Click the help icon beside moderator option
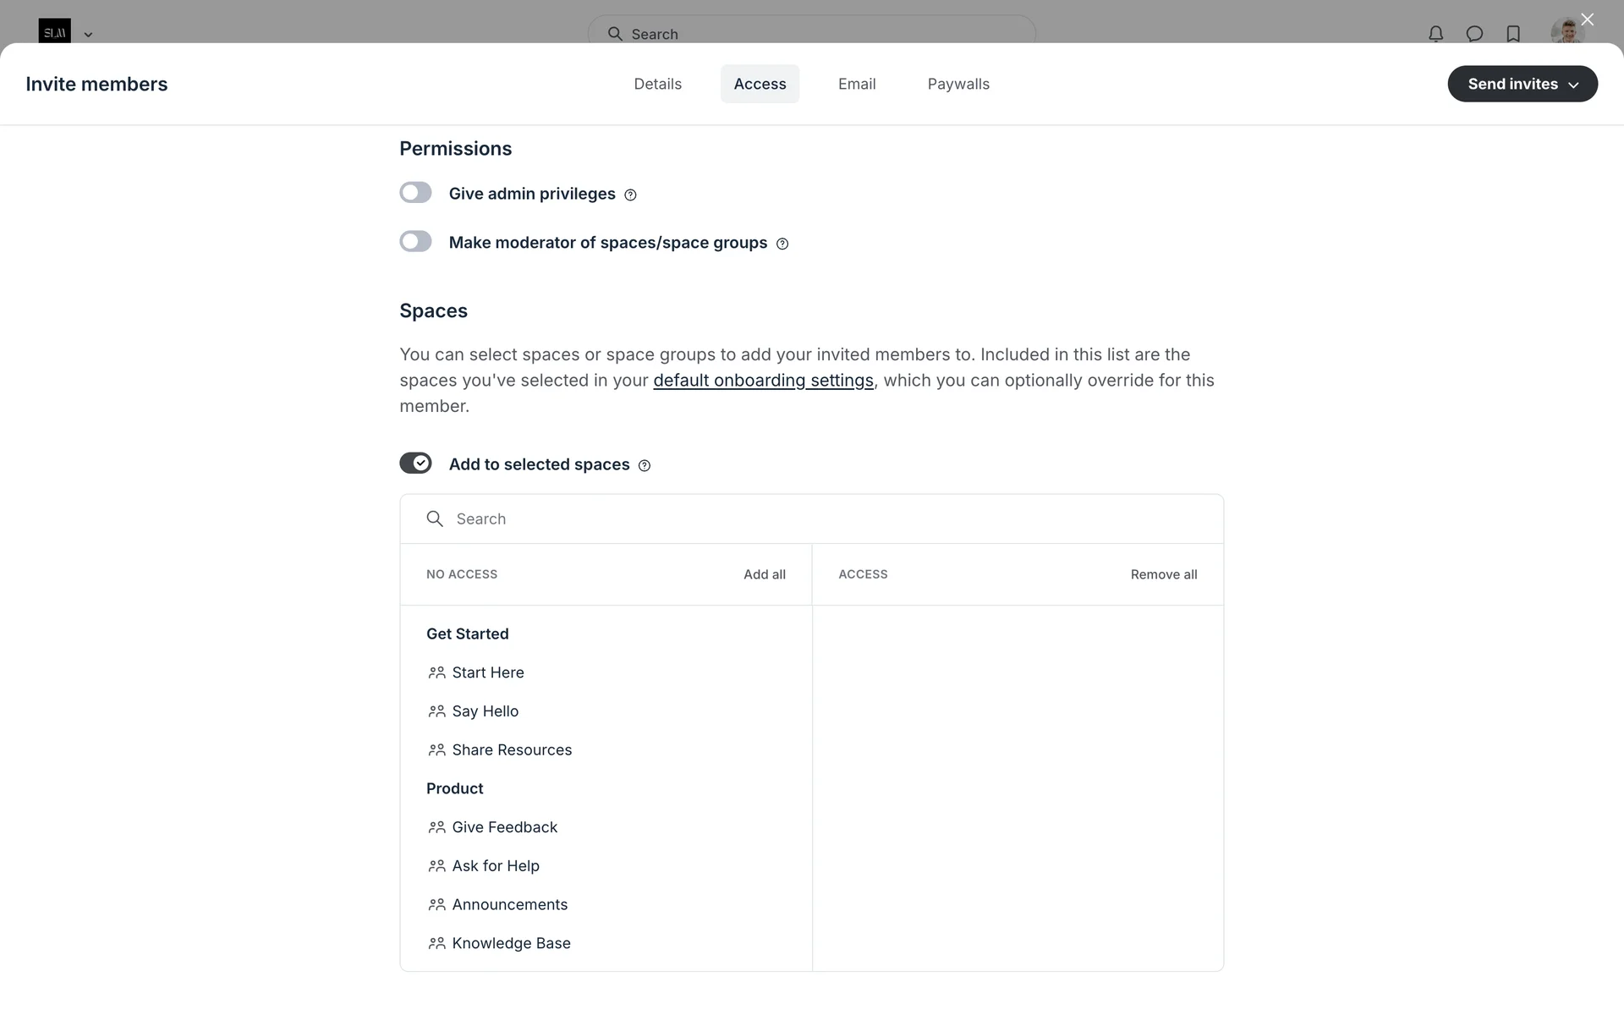The image size is (1624, 1015). [782, 244]
